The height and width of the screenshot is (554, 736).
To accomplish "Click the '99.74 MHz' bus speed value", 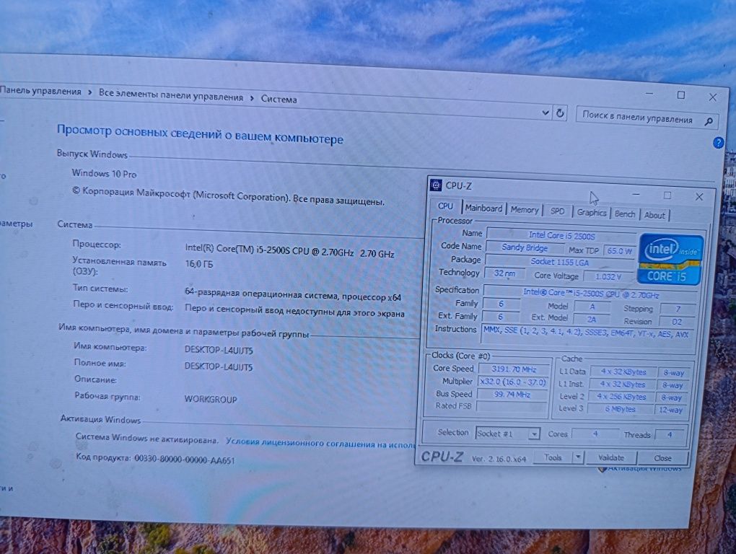I will 512,395.
